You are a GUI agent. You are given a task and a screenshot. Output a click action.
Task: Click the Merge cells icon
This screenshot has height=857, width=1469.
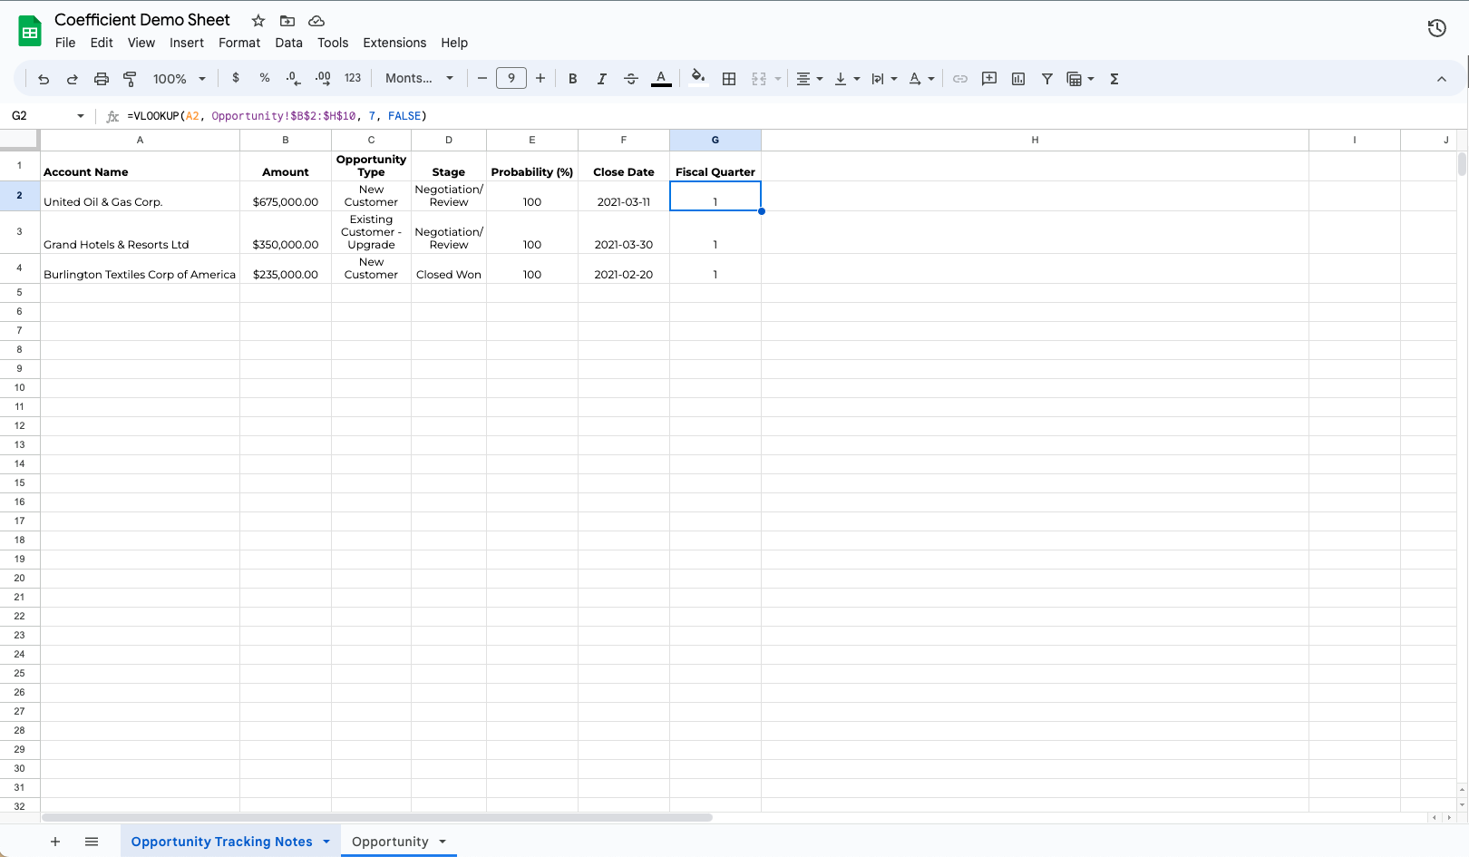pyautogui.click(x=759, y=79)
